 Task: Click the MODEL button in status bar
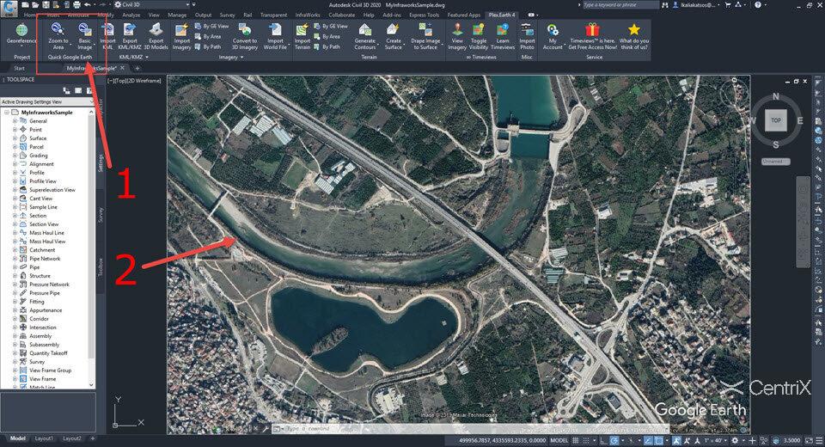click(559, 438)
